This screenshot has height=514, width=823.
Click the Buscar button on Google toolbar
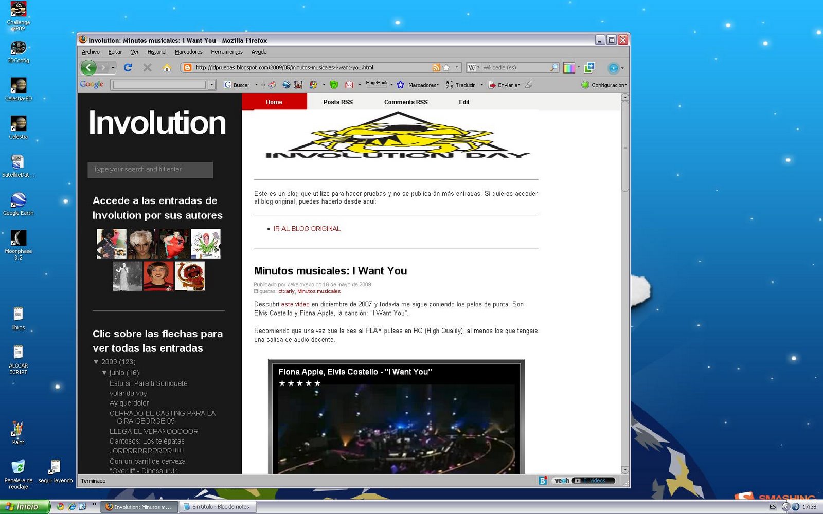point(237,85)
